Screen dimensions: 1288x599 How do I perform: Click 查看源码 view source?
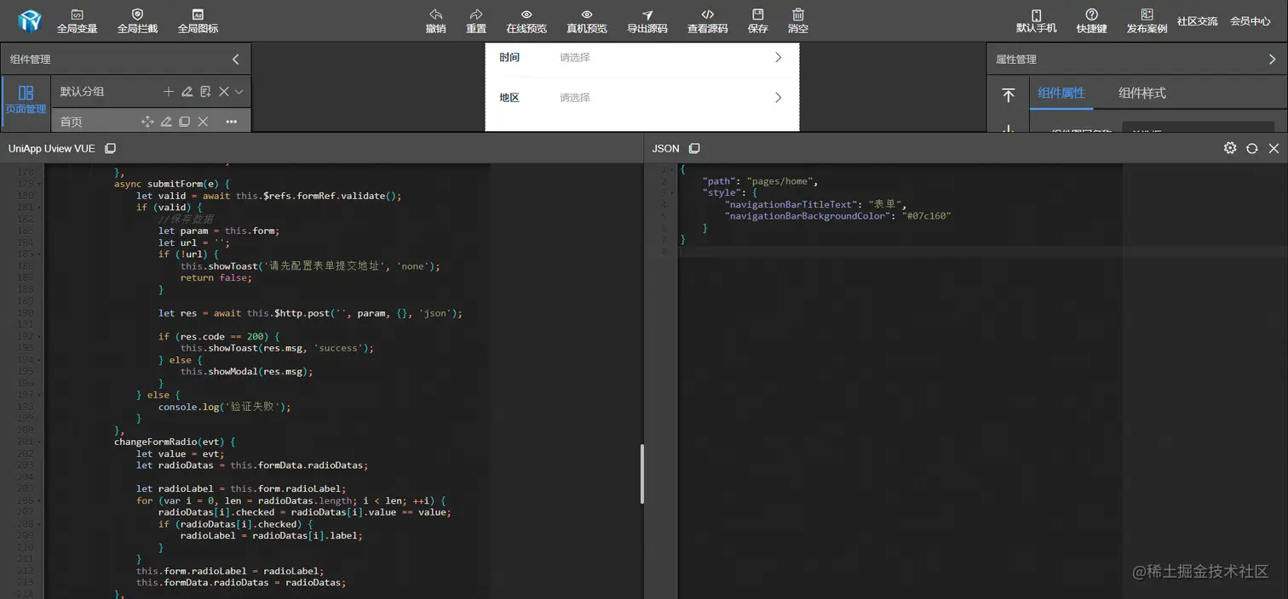pyautogui.click(x=708, y=21)
